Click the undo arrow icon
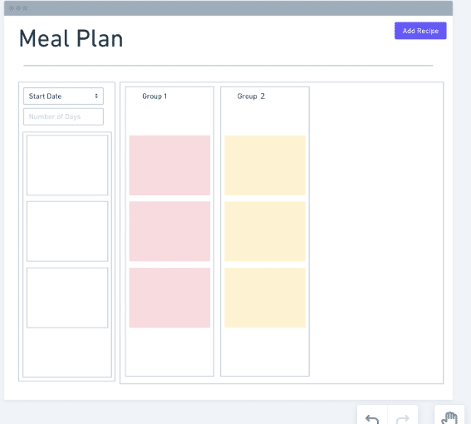Viewport: 471px width, 424px height. pyautogui.click(x=372, y=418)
